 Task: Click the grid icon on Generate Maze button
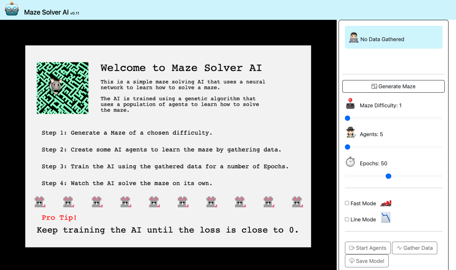pos(374,86)
